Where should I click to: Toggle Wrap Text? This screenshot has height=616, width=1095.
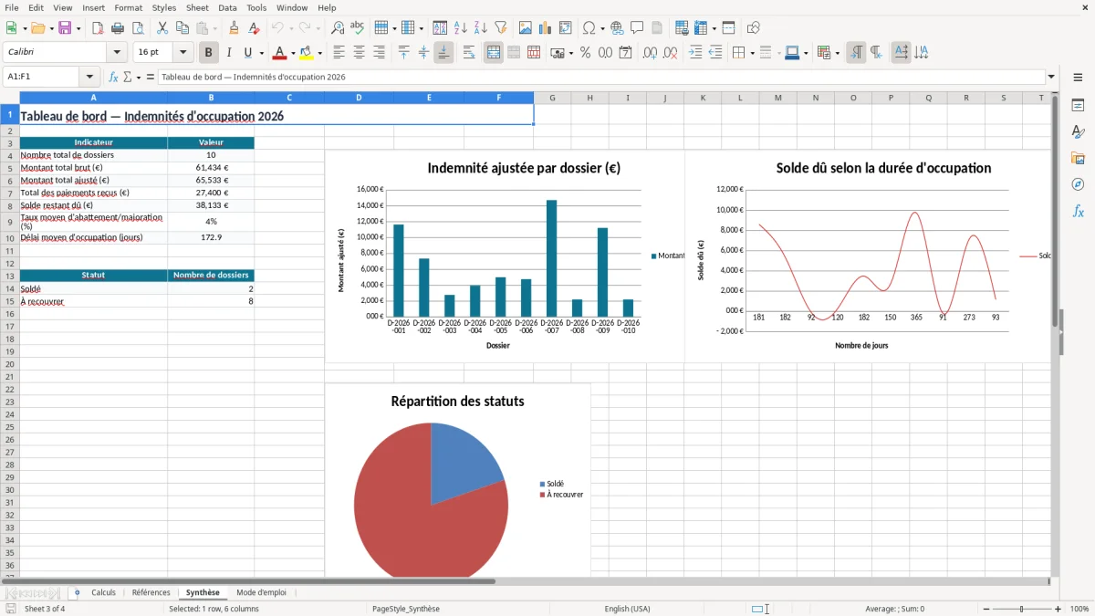(x=469, y=53)
